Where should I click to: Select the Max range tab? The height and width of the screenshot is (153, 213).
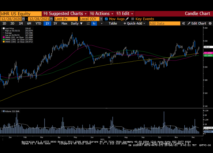pyautogui.click(x=64, y=23)
